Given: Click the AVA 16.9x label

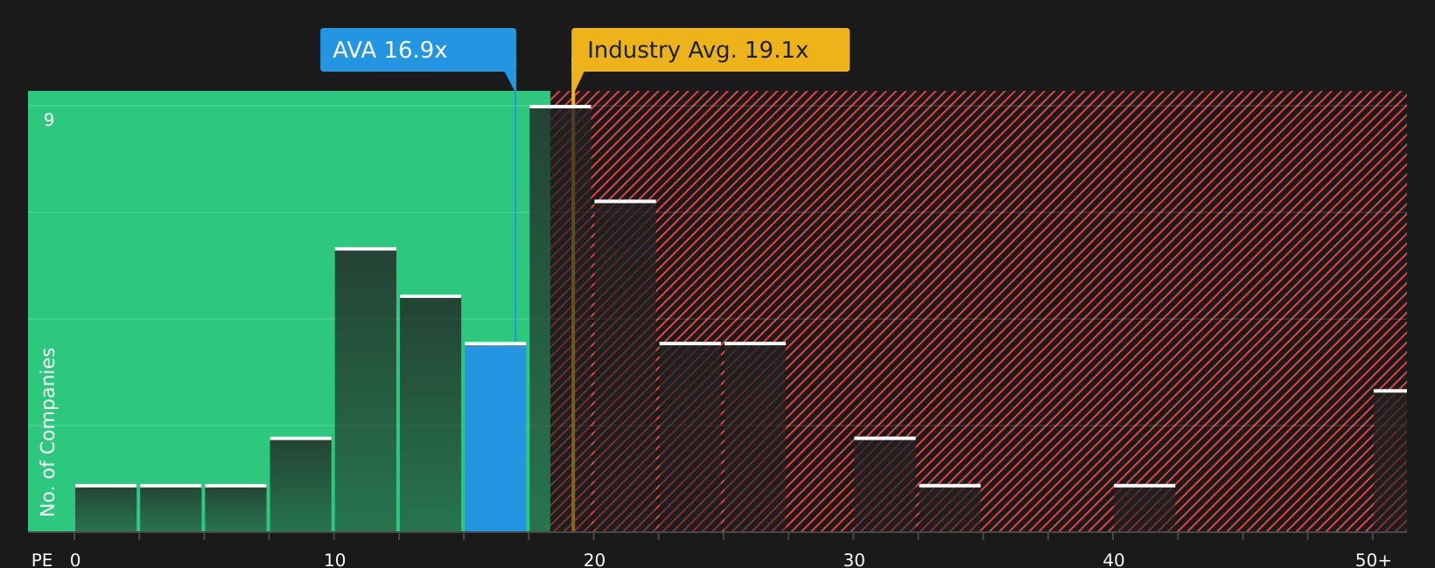Looking at the screenshot, I should pyautogui.click(x=418, y=50).
